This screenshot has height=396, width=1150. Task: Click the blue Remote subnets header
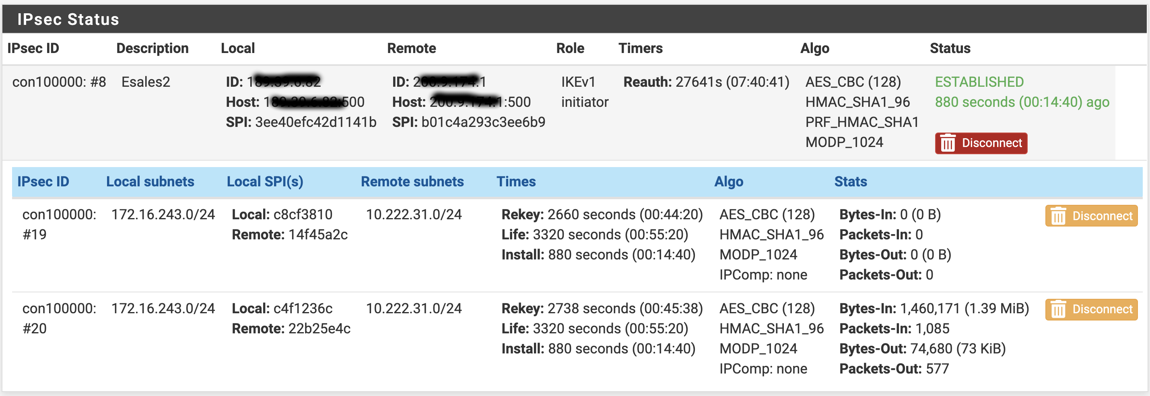point(412,182)
